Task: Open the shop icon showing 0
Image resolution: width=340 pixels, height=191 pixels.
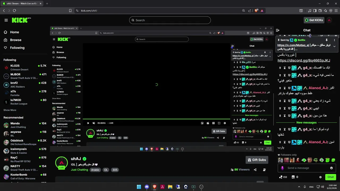Action: tap(293, 177)
